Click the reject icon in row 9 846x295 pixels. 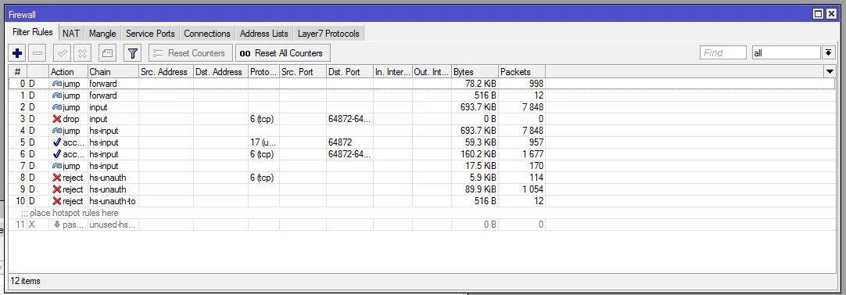click(x=56, y=189)
